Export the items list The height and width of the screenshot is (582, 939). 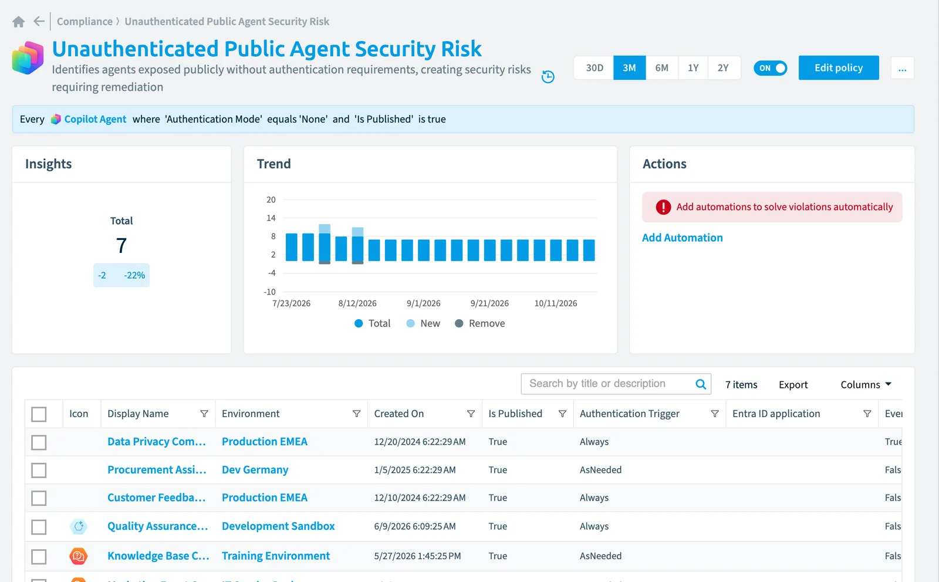(793, 384)
